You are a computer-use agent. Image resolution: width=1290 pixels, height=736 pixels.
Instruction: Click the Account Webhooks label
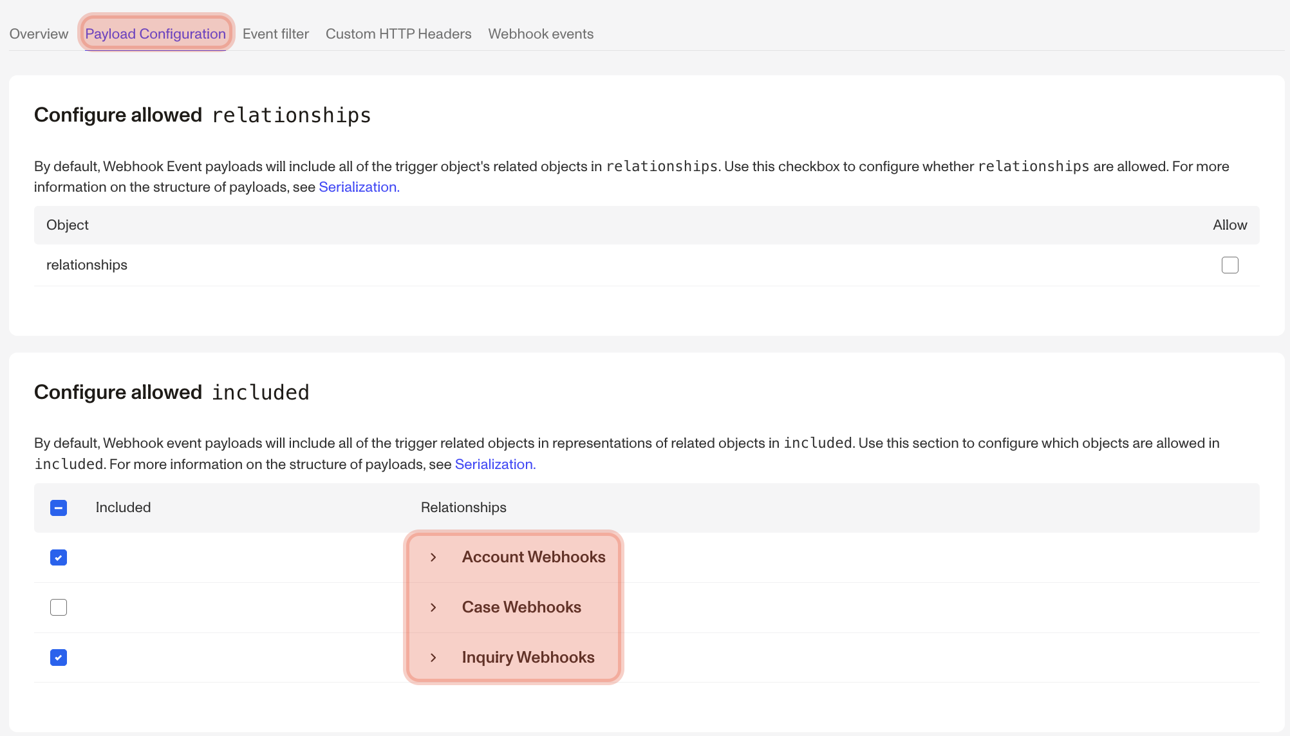tap(533, 557)
